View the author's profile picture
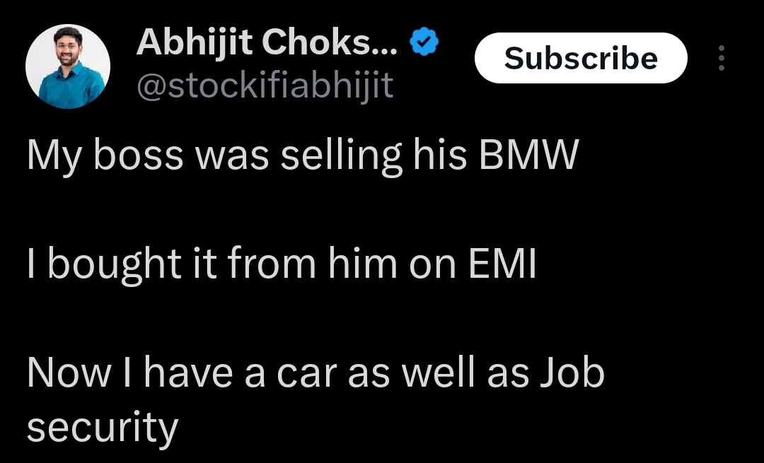764x463 pixels. [68, 66]
